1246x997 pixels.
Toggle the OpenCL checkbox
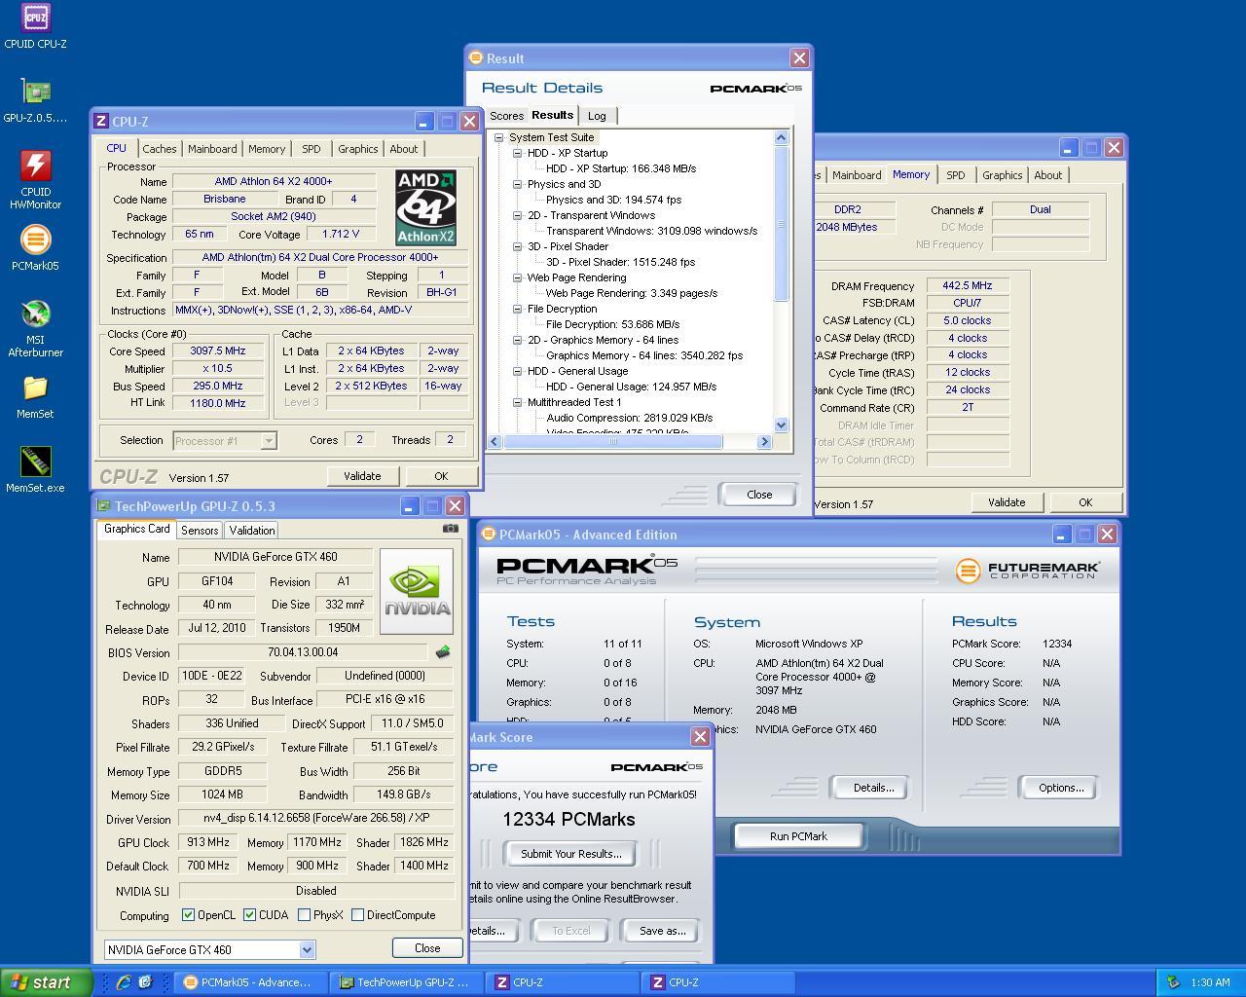(x=189, y=915)
